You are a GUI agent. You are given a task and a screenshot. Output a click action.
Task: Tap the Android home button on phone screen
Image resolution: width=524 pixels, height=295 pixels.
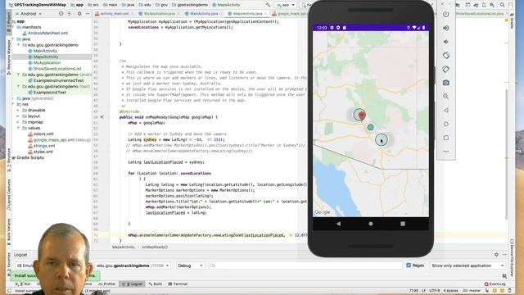371,224
